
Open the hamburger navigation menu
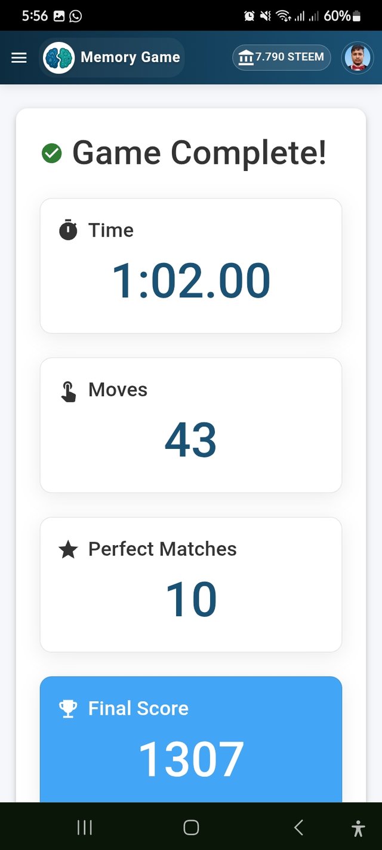point(19,57)
